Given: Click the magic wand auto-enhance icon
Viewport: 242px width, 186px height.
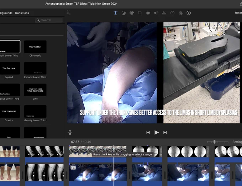Looking at the screenshot, I should click(68, 13).
